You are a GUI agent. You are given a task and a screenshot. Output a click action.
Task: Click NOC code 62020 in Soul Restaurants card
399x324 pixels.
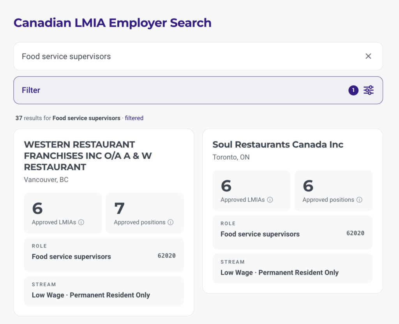[x=355, y=233]
